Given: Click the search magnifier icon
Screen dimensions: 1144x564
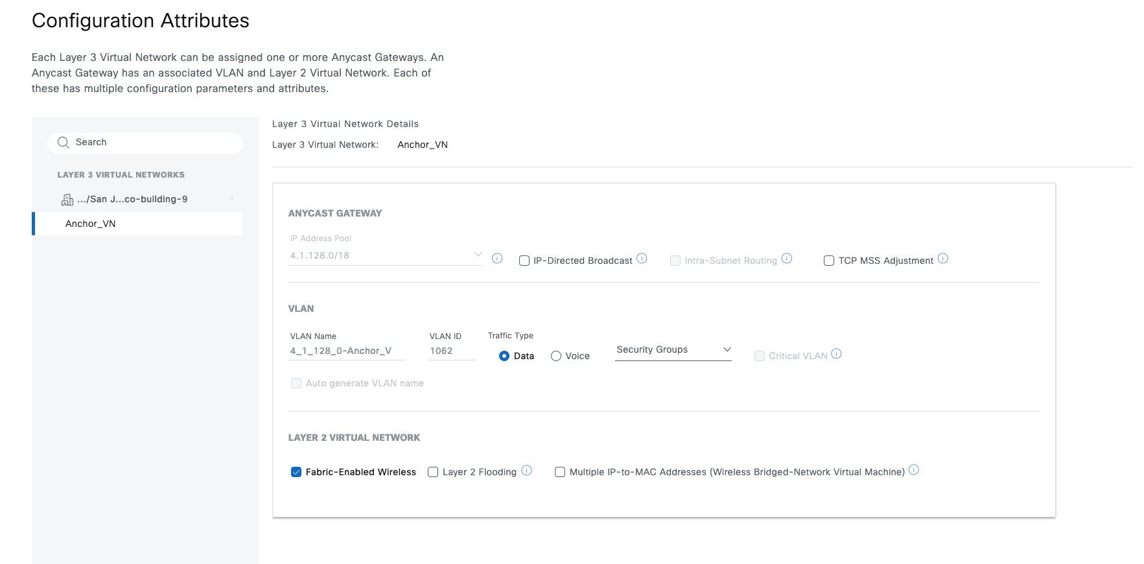Looking at the screenshot, I should (x=64, y=143).
